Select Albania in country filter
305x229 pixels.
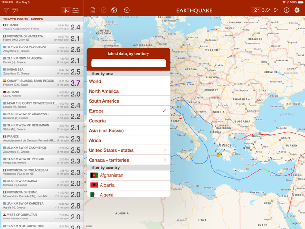129,185
